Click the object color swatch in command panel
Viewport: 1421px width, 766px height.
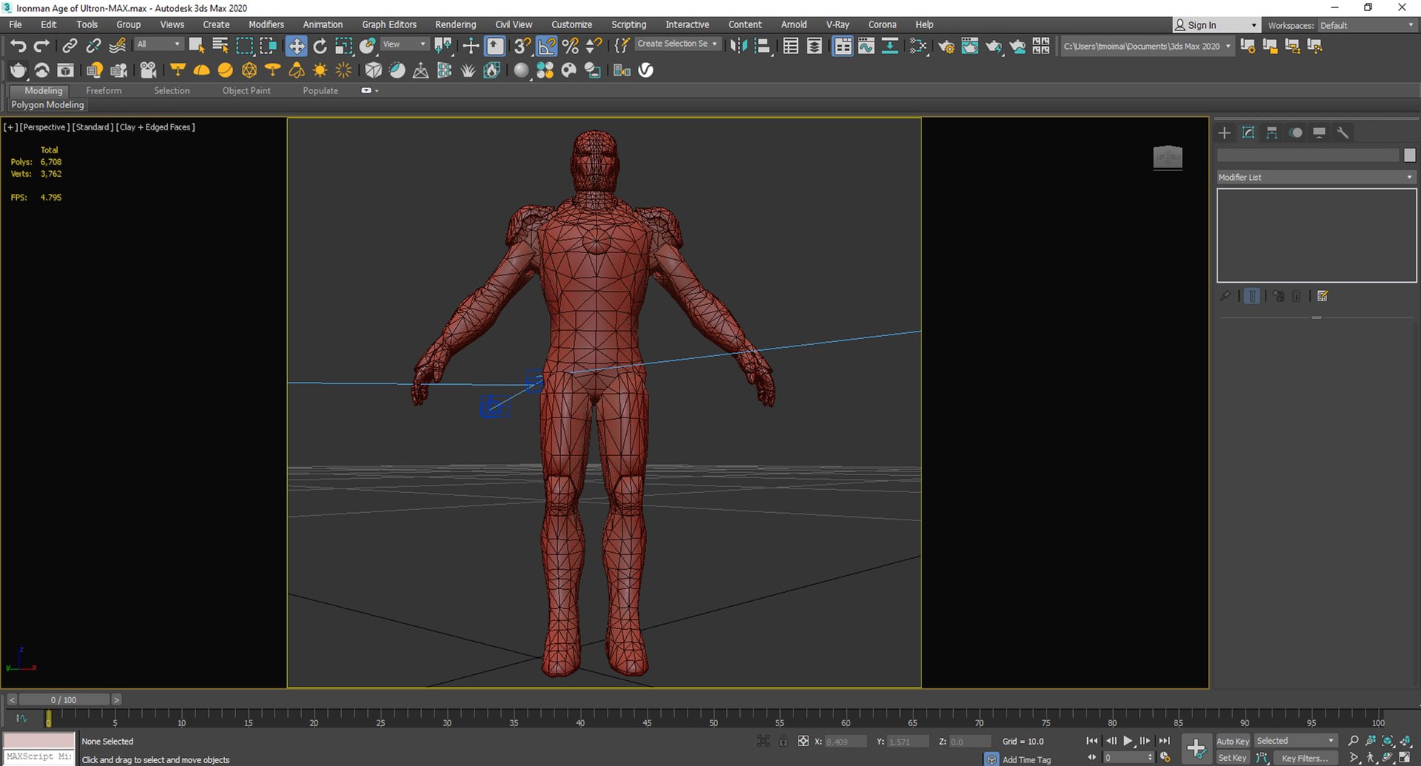click(x=1409, y=155)
